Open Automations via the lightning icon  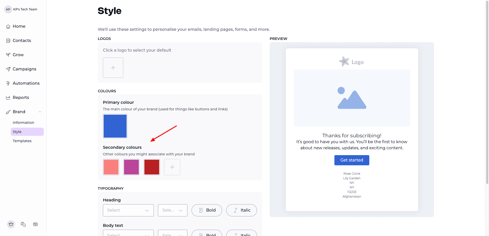click(x=8, y=83)
